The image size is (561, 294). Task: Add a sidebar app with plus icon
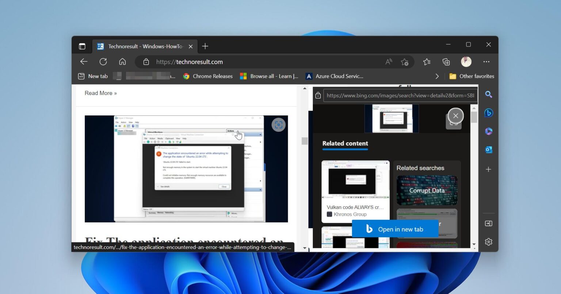488,169
